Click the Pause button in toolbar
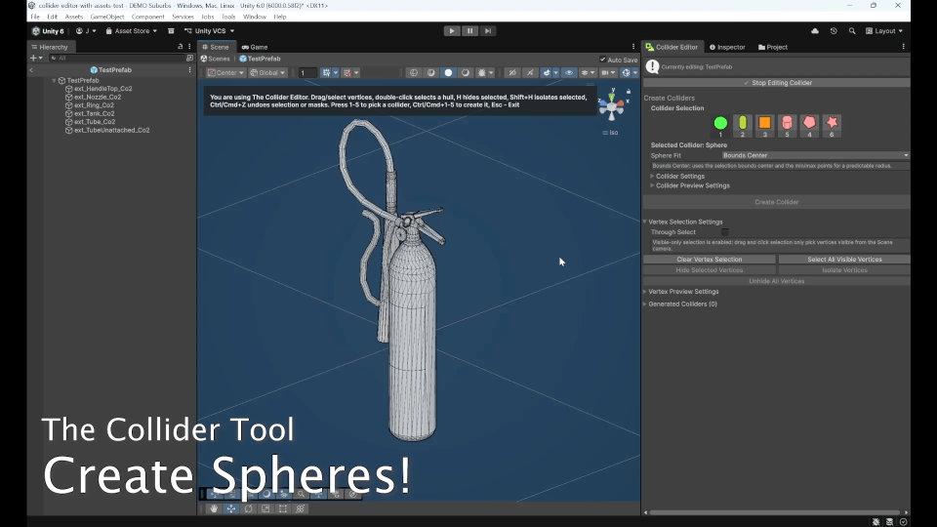937x527 pixels. pyautogui.click(x=469, y=31)
